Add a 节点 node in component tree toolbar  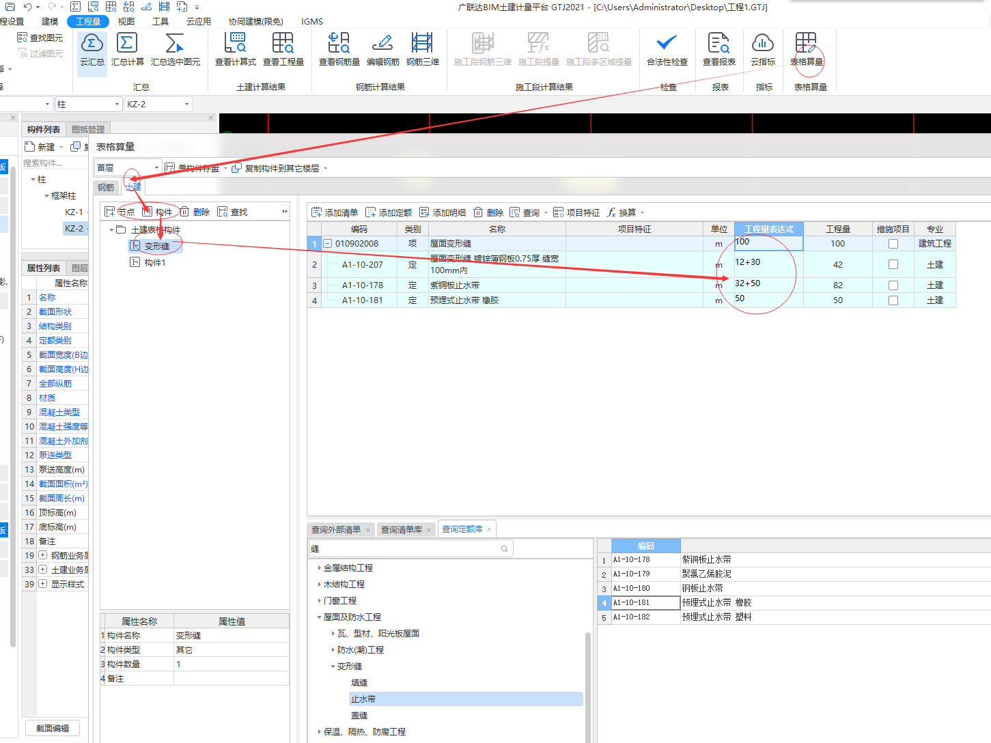coord(120,212)
